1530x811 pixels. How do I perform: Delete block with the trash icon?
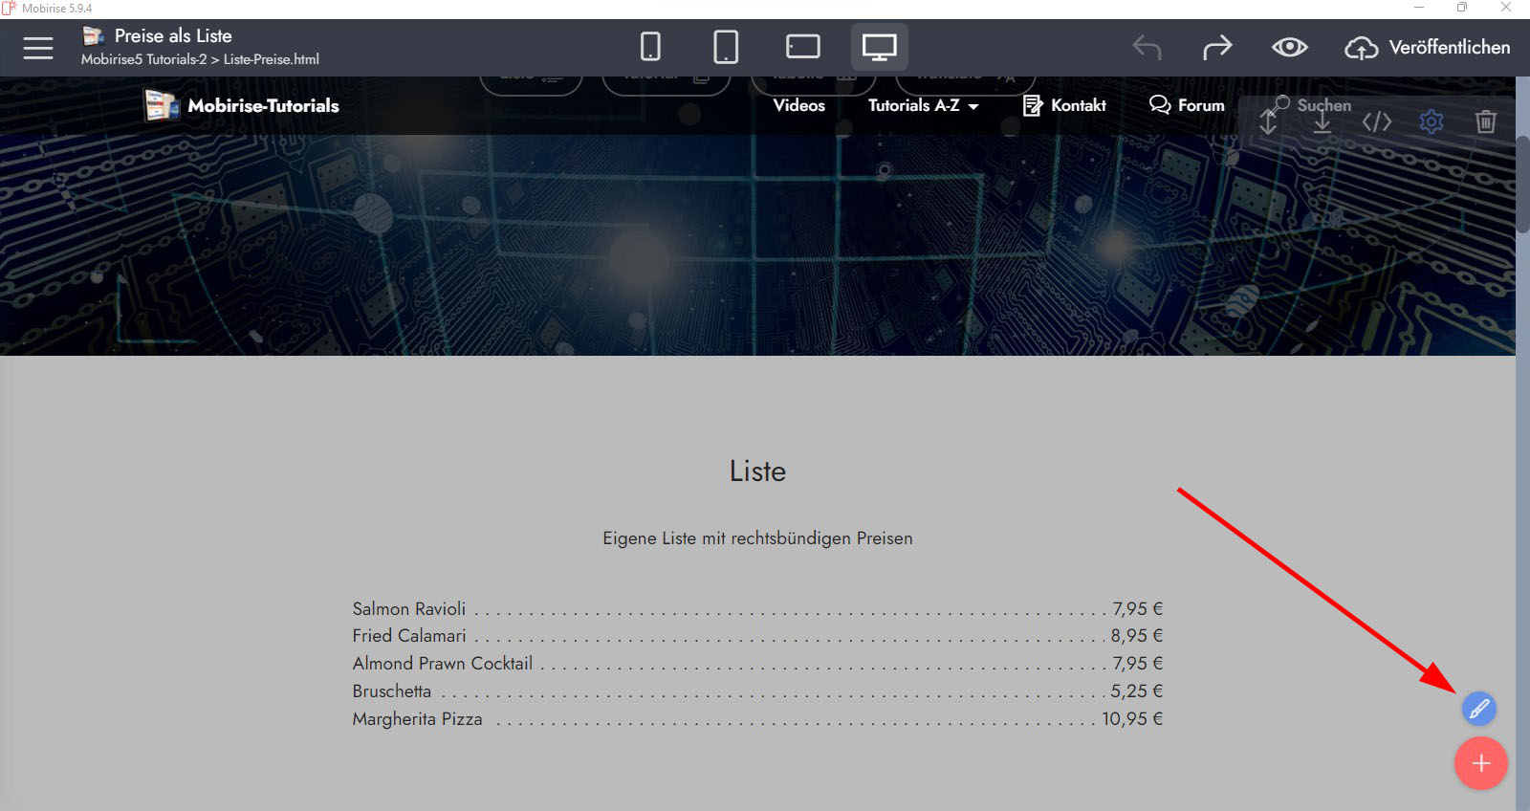point(1486,121)
